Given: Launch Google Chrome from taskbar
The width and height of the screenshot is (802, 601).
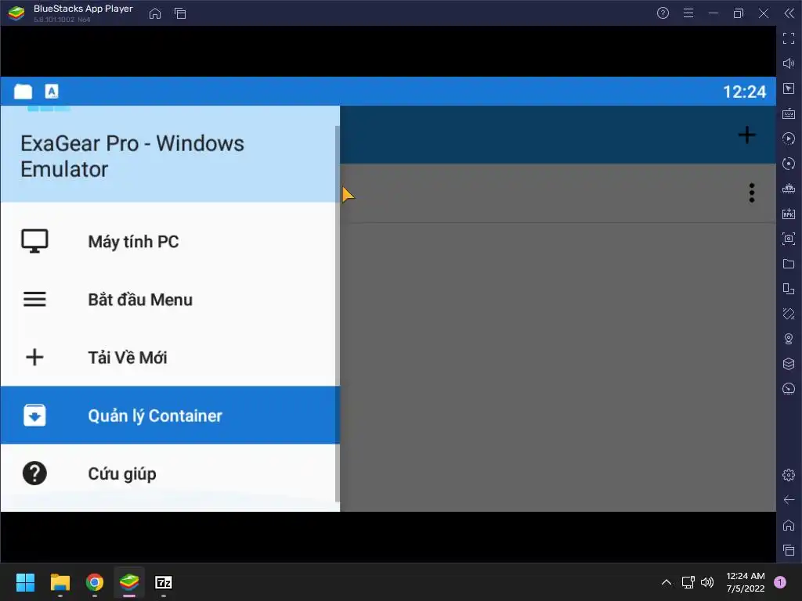Looking at the screenshot, I should (x=95, y=582).
